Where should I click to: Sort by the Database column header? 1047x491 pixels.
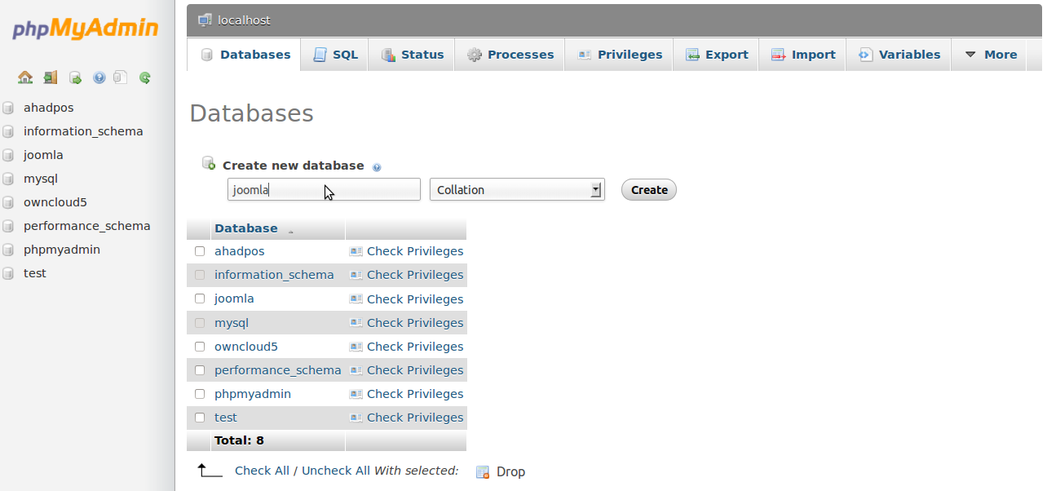(x=245, y=228)
